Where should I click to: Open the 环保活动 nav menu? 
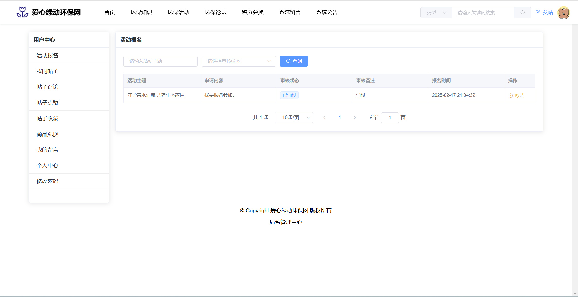(x=178, y=12)
